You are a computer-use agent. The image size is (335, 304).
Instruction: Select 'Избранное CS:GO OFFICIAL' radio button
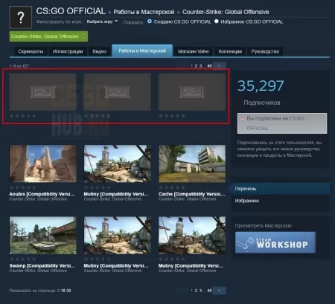coord(217,22)
